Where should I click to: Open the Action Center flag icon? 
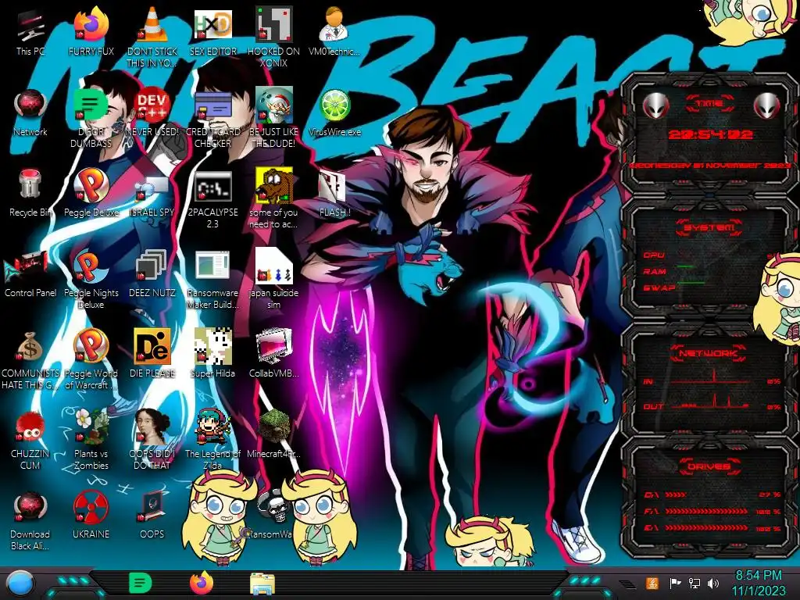pos(675,583)
